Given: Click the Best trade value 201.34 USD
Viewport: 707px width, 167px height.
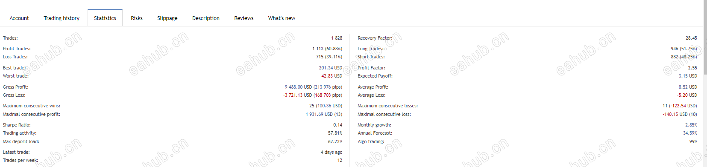Looking at the screenshot, I should [x=331, y=68].
